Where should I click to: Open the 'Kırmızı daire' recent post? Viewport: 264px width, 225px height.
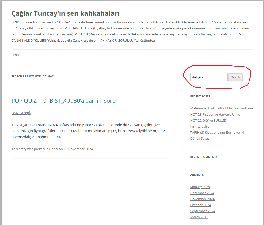click(x=200, y=126)
